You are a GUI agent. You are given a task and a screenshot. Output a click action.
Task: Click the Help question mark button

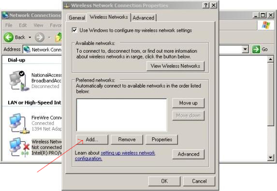(x=206, y=5)
